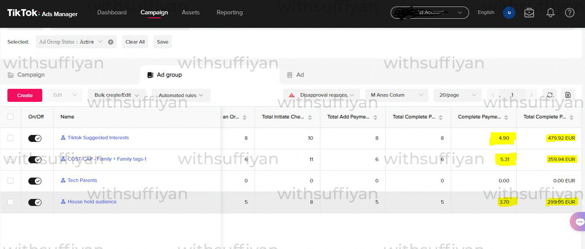Open the Edit dropdown
Image resolution: width=585 pixels, height=249 pixels.
[x=65, y=95]
